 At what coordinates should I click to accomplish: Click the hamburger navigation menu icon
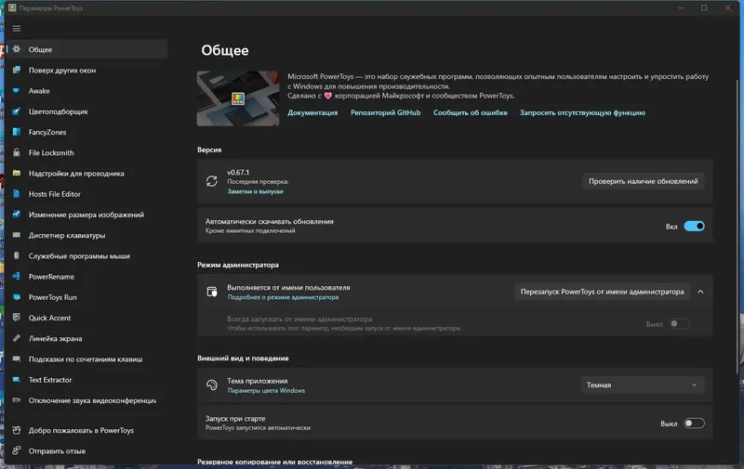click(16, 29)
